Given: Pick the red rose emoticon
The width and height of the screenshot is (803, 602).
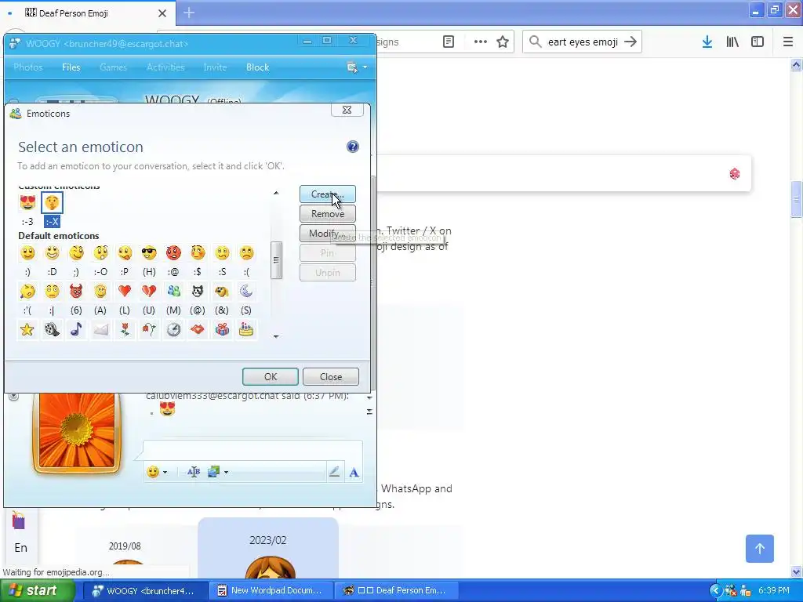Looking at the screenshot, I should 125,330.
